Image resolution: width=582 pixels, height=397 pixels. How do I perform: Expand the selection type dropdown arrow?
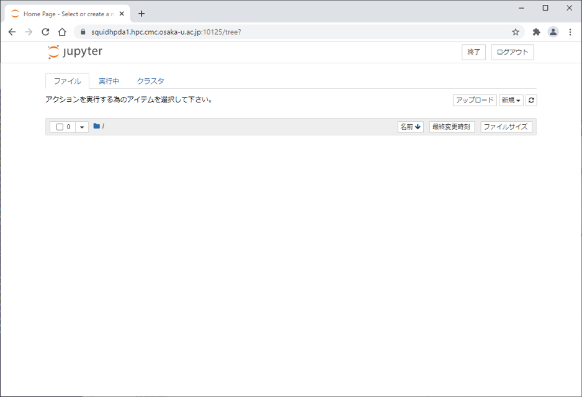[82, 127]
